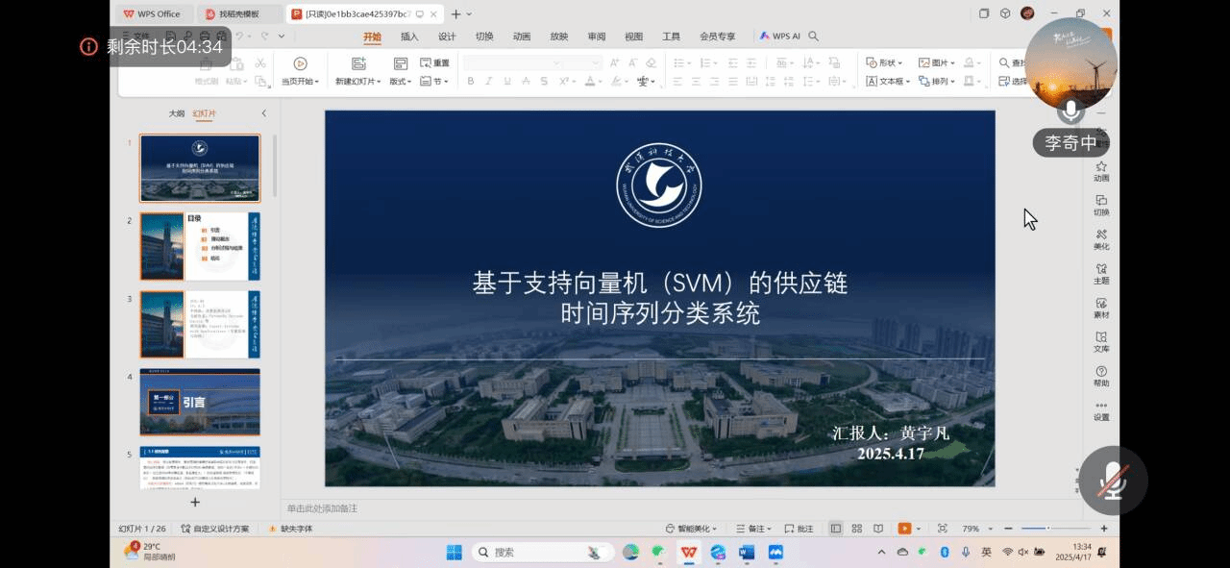Open the 动画 animation side panel
This screenshot has width=1230, height=568.
[x=1101, y=171]
